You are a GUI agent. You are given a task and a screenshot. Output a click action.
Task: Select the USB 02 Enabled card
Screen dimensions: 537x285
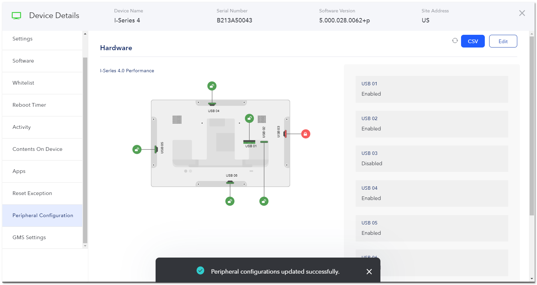[x=432, y=124]
